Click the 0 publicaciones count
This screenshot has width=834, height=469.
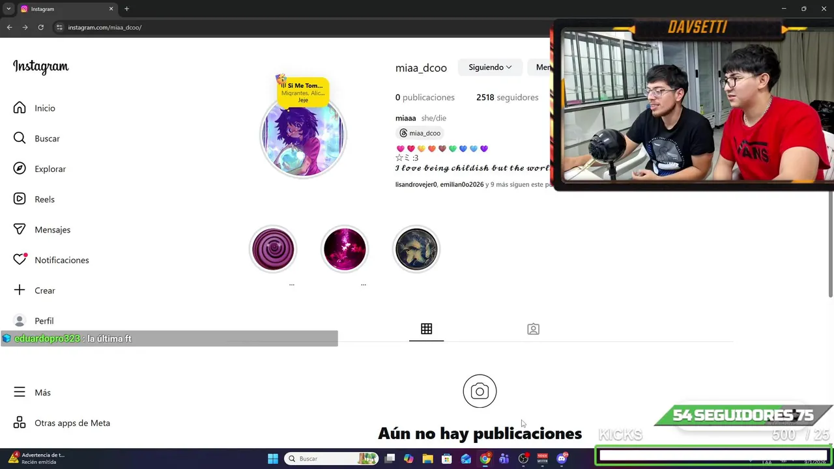click(x=425, y=97)
